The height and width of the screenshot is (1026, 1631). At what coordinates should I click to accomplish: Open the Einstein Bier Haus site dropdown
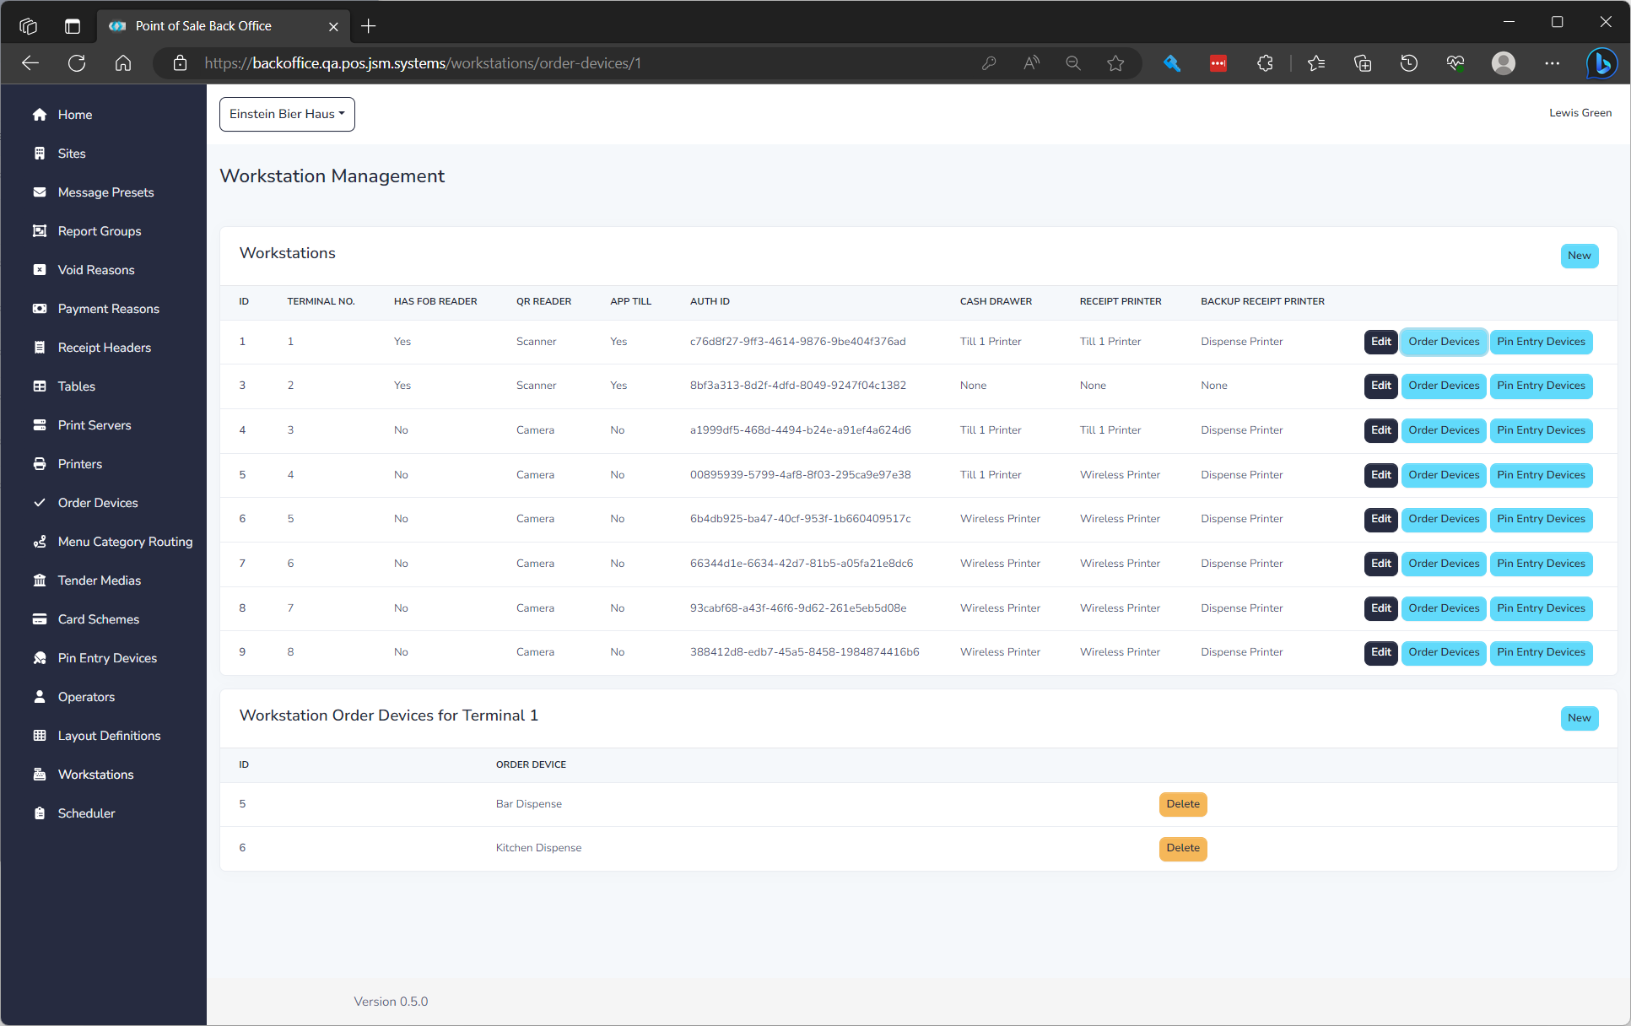click(x=287, y=114)
